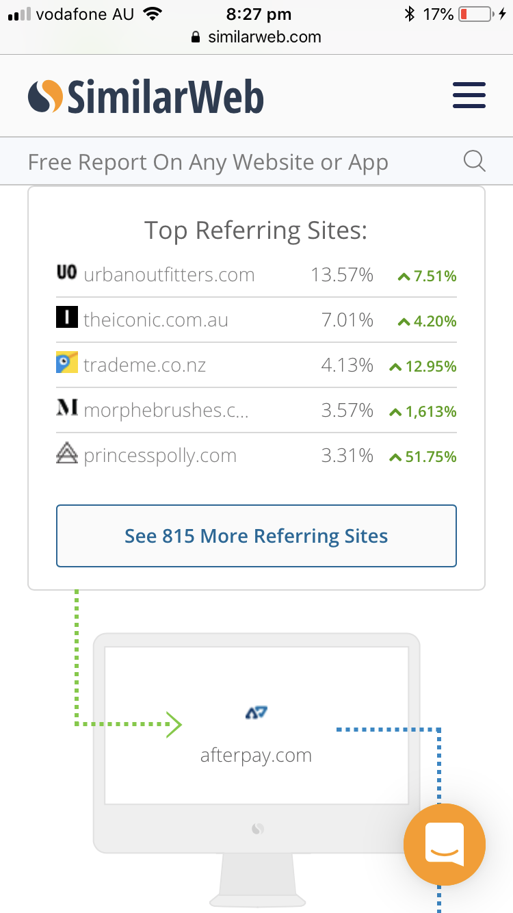513x913 pixels.
Task: Tap the Urban Outfitters UO favicon
Action: (66, 273)
